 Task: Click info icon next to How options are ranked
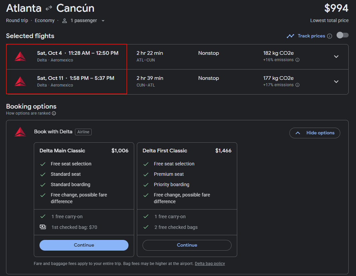[54, 113]
